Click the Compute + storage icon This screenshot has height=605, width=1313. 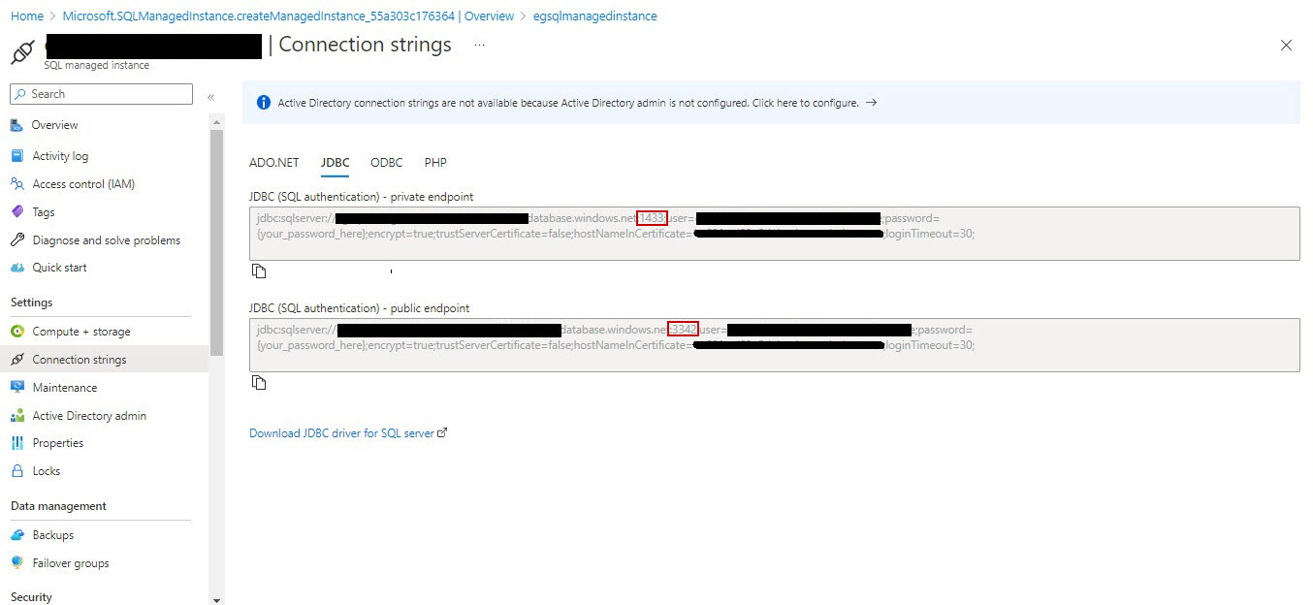16,332
